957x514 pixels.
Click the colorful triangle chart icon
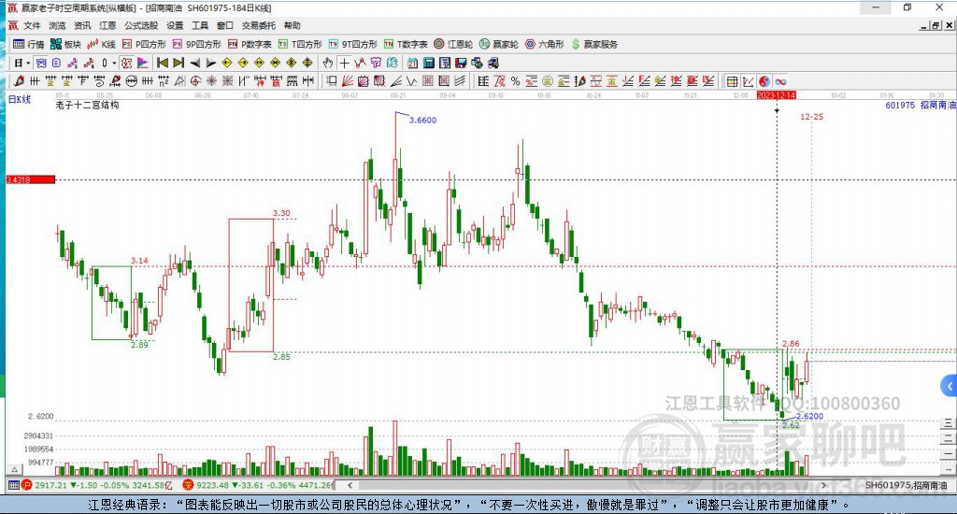click(142, 63)
